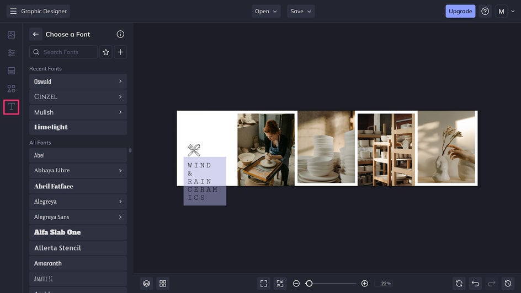Screen dimensions: 521x293
Task: Click the fit to screen icon
Action: coord(264,284)
